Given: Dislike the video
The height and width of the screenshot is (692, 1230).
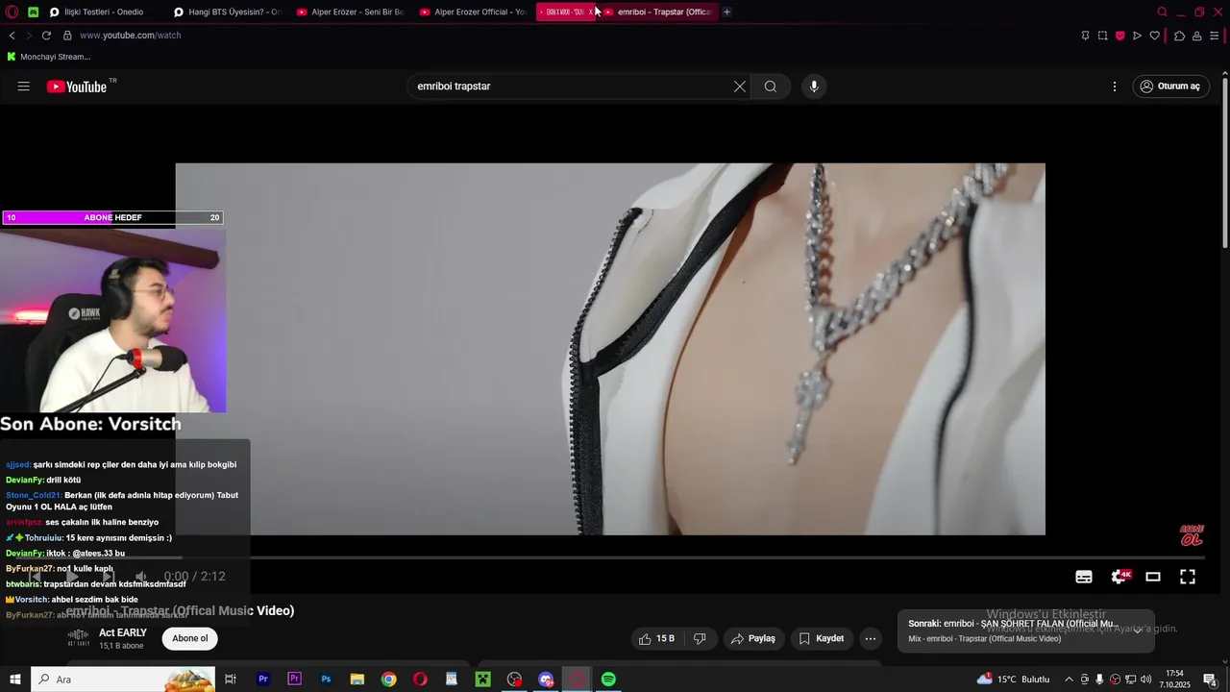Looking at the screenshot, I should click(x=700, y=638).
